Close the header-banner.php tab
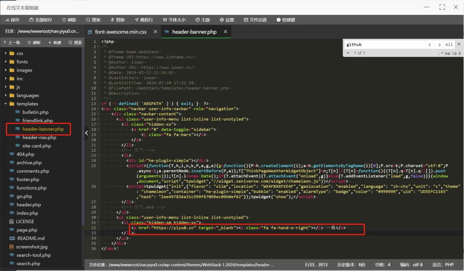The image size is (464, 271). coord(226,32)
